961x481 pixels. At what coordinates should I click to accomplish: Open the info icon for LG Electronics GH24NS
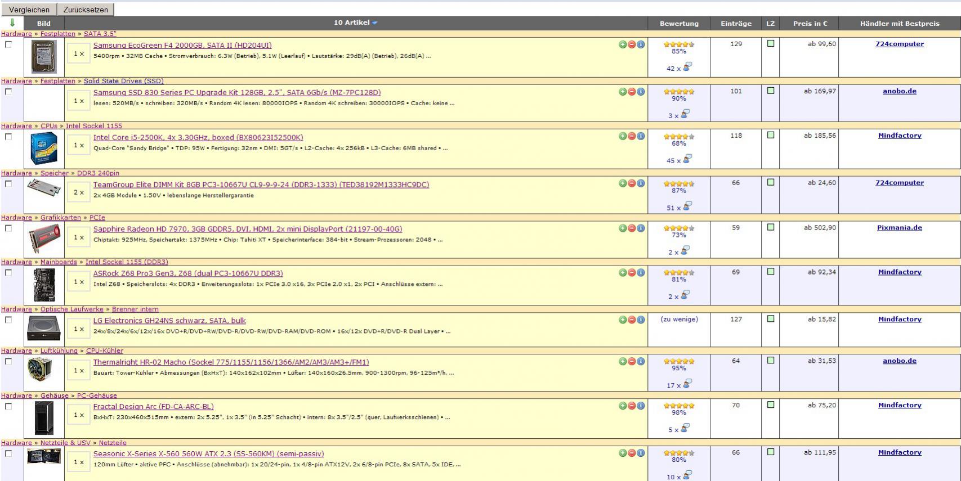tap(641, 320)
